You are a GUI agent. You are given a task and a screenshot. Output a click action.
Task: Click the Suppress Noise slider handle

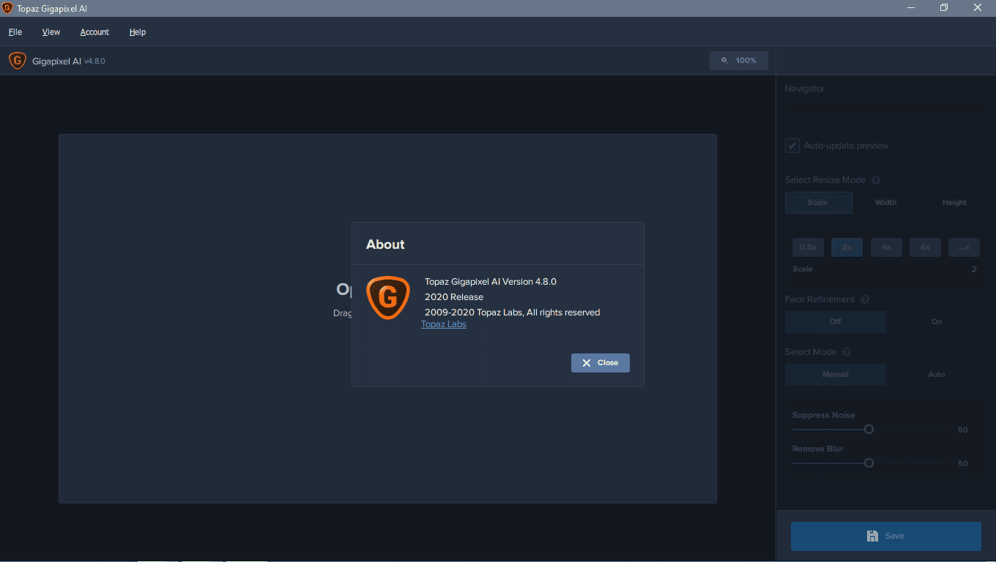click(869, 430)
